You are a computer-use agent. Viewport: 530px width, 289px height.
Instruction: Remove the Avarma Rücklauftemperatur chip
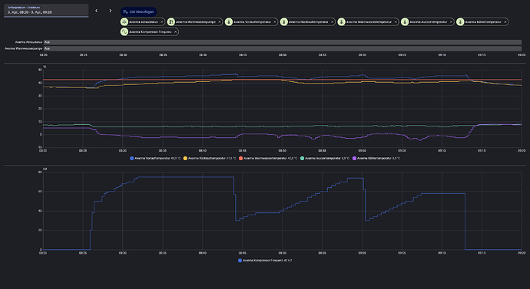click(x=332, y=22)
